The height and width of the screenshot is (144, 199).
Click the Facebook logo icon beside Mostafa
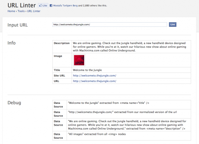pyautogui.click(x=51, y=5)
